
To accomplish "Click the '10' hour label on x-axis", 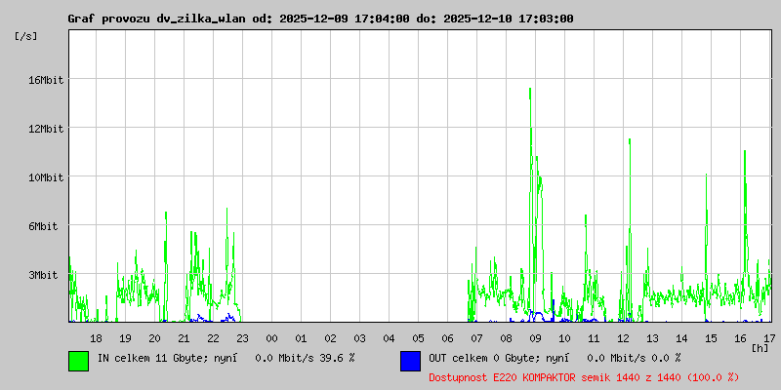I will (565, 338).
